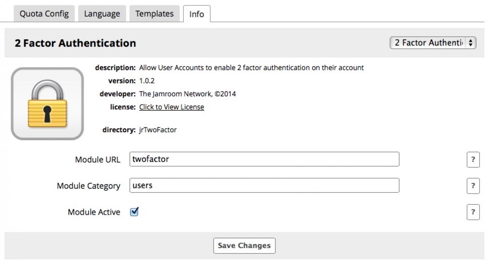This screenshot has width=489, height=264.
Task: Click the jrTwoFactor directory name
Action: coord(158,130)
